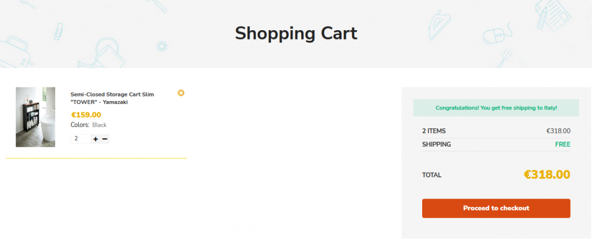This screenshot has width=592, height=240.
Task: Click the free shipping congratulations banner
Action: pyautogui.click(x=496, y=108)
